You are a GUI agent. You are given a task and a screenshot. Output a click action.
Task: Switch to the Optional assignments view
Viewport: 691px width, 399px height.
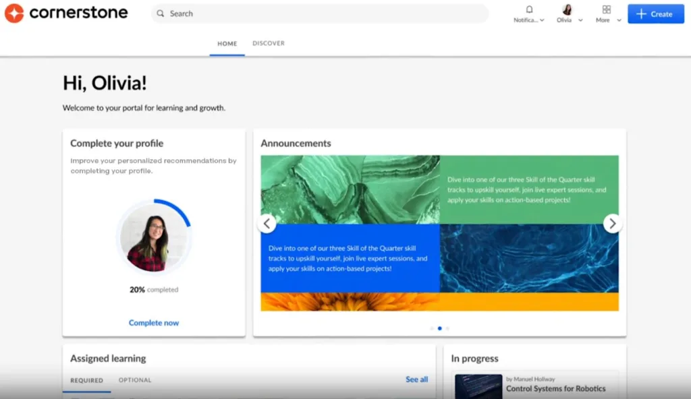click(134, 380)
